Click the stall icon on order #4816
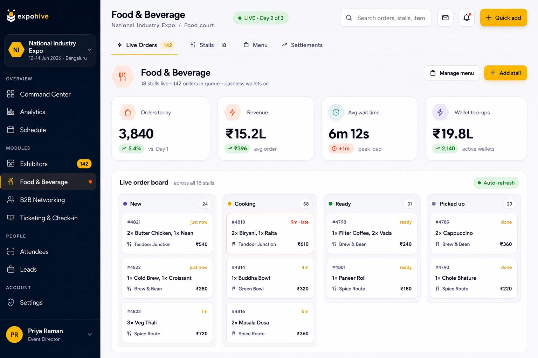The height and width of the screenshot is (358, 538). pyautogui.click(x=234, y=334)
